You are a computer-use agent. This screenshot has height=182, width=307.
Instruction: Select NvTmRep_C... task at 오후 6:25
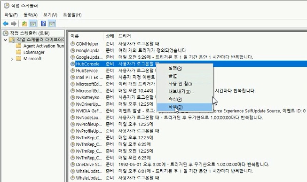point(188,144)
